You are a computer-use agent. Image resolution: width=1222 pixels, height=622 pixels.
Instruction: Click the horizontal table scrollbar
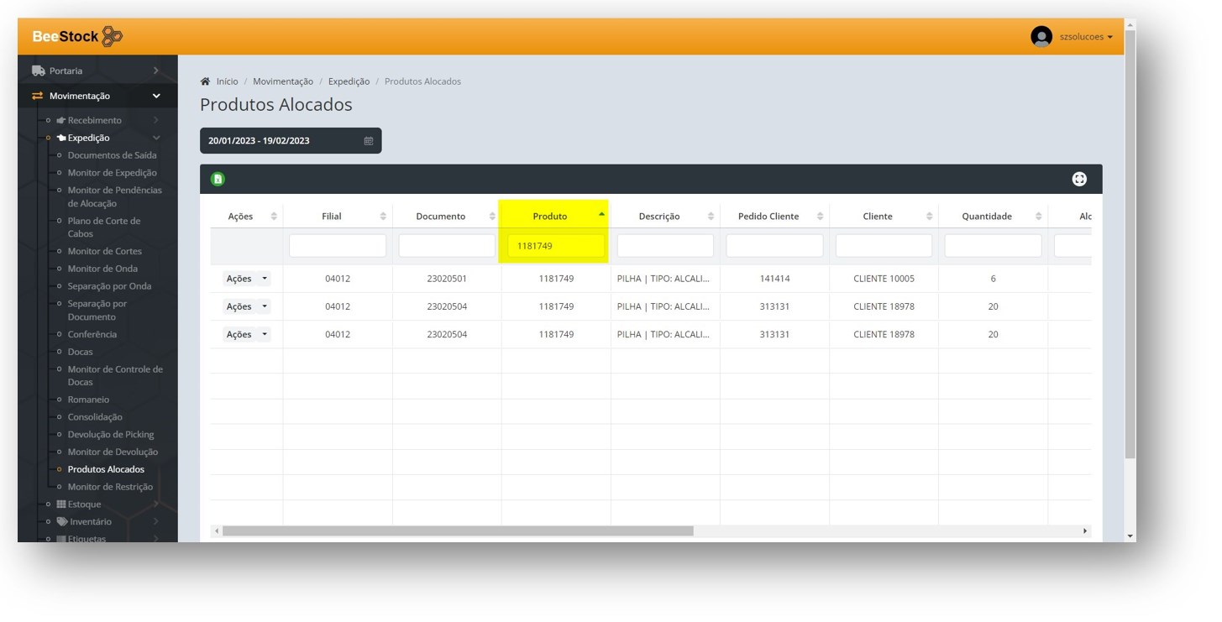458,531
